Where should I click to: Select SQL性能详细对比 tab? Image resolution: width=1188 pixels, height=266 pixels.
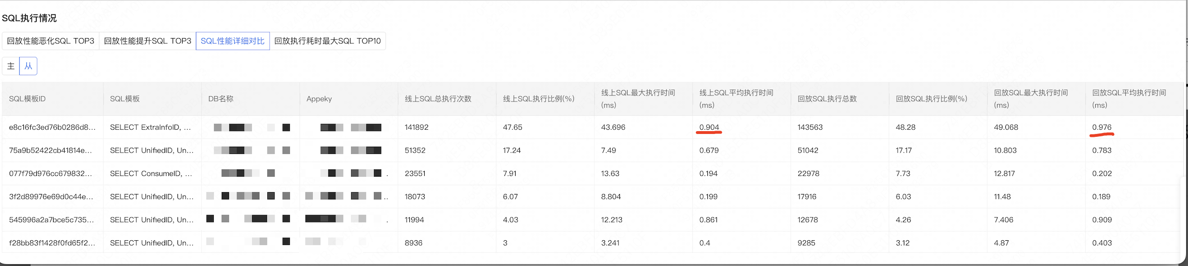click(x=232, y=41)
